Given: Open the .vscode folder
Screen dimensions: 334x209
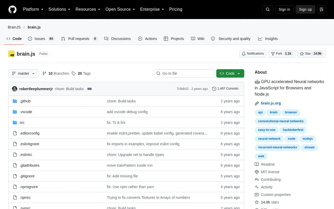Looking at the screenshot, I should pos(26,112).
